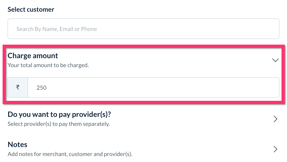This screenshot has height=162, width=287.
Task: Click the rupee currency symbol icon
Action: (x=18, y=88)
